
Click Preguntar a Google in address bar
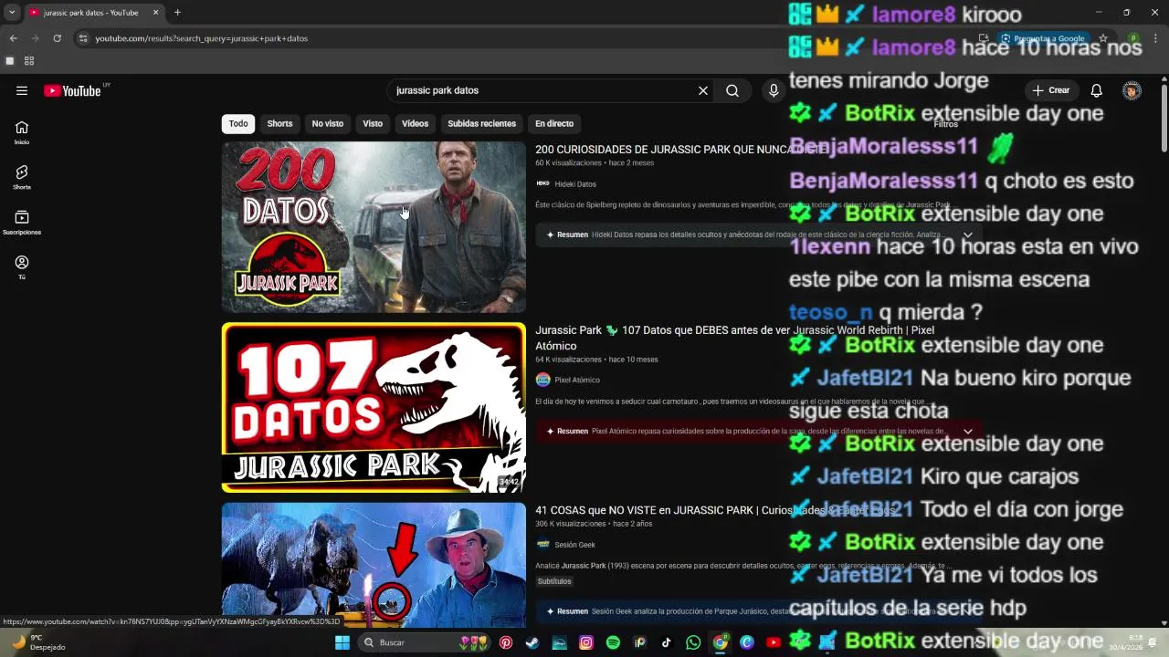coord(1042,38)
